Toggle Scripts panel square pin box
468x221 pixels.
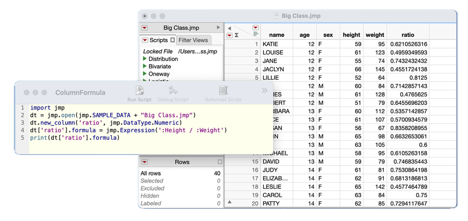172,40
